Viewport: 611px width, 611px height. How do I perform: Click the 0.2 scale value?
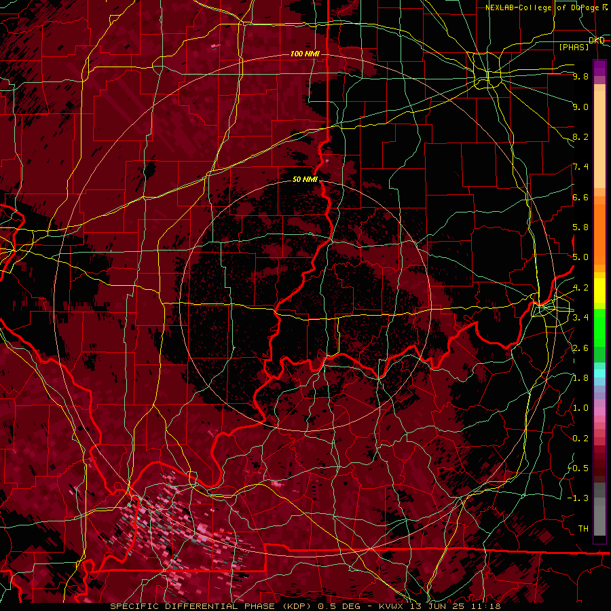[x=580, y=438]
